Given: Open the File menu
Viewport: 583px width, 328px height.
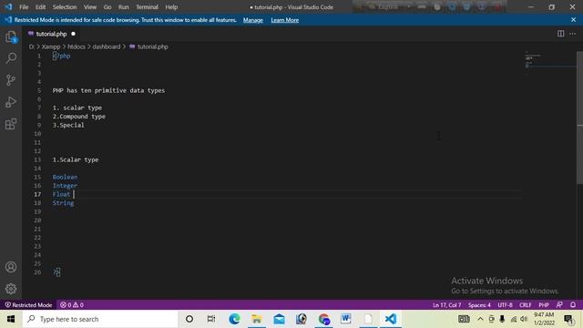Looking at the screenshot, I should click(x=24, y=7).
